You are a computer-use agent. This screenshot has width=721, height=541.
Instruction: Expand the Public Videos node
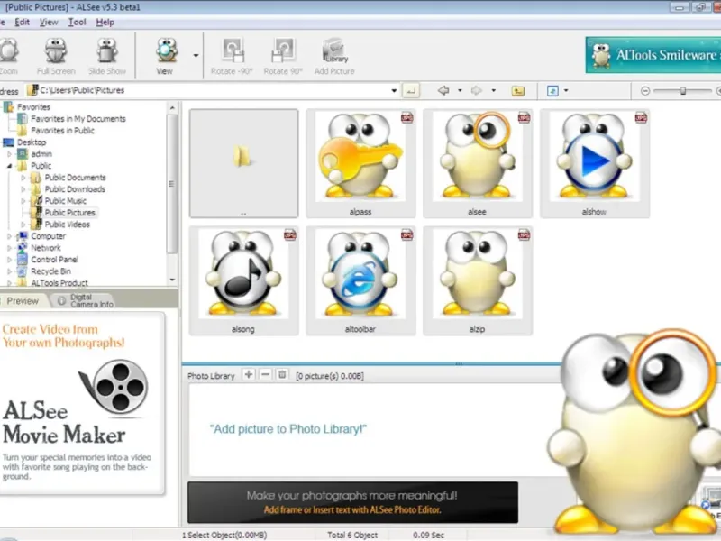pos(23,225)
